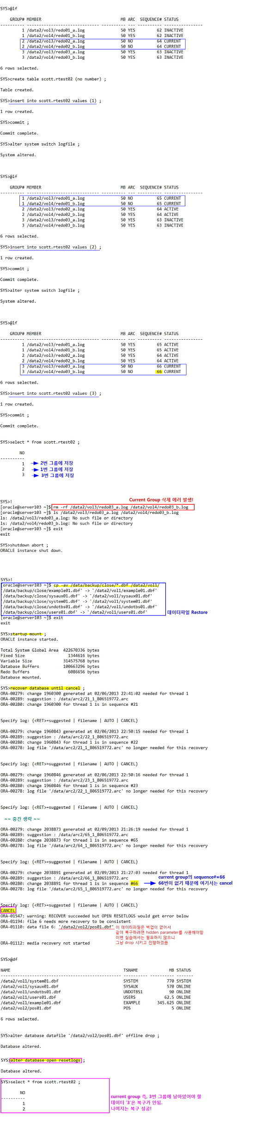Click 'Total System Global Area 422670336 bytes' line
268x1136 pixels.
50,650
